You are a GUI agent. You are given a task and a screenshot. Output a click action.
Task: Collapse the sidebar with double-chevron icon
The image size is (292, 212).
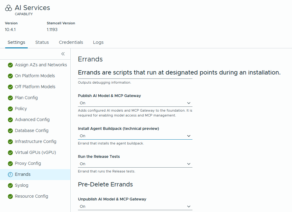point(63,54)
